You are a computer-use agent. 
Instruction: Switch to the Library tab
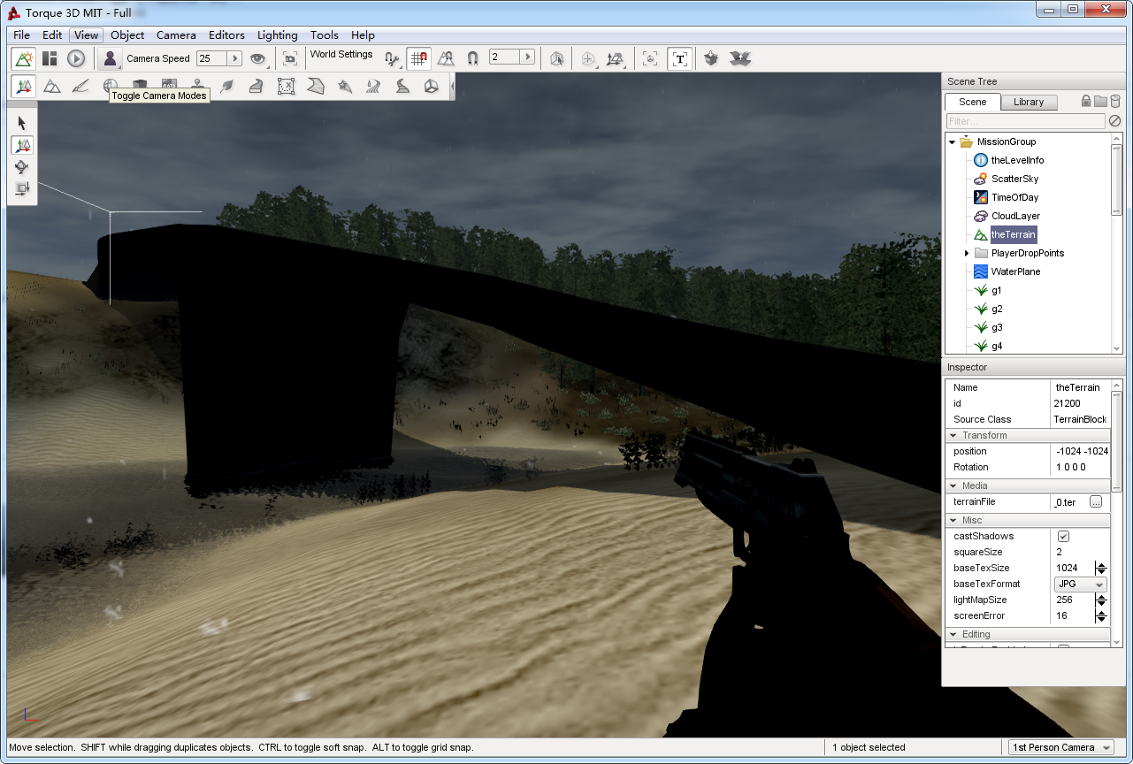[1028, 102]
